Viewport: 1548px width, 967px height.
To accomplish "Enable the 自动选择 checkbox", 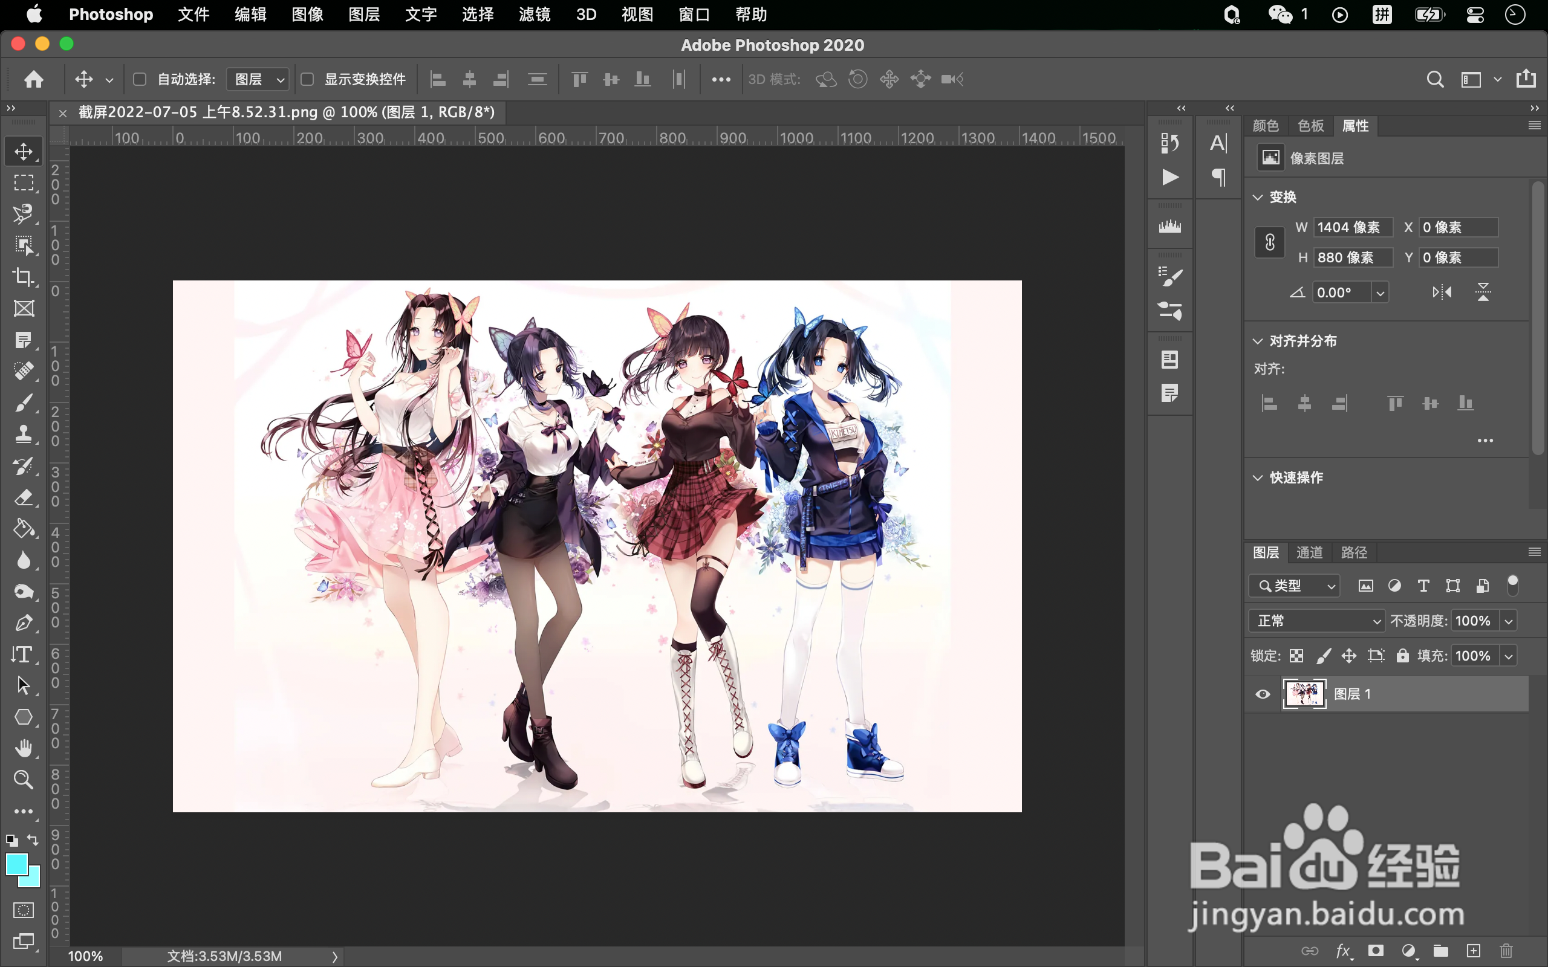I will [x=140, y=79].
